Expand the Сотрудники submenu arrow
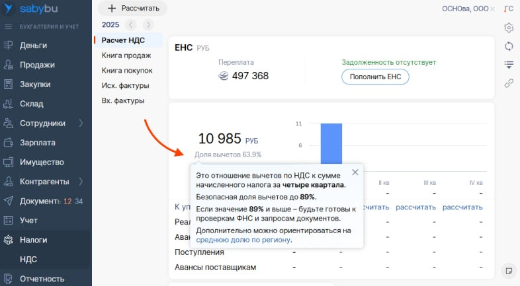This screenshot has height=286, width=520. [x=81, y=123]
